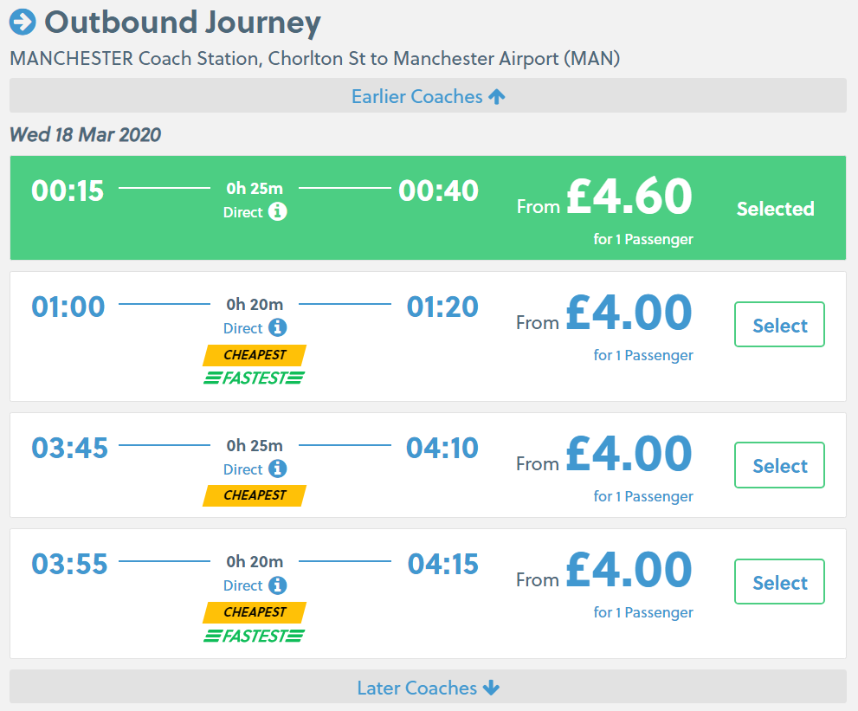Click down arrow beside Later Coaches
Viewport: 858px width, 711px height.
coord(491,688)
